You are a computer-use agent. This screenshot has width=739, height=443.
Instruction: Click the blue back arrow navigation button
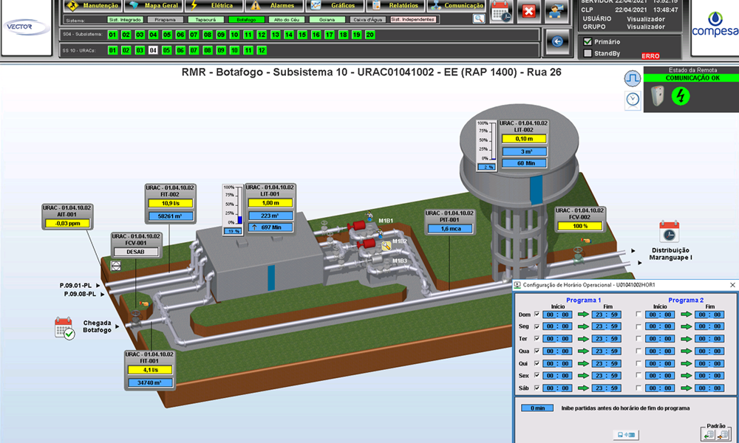tap(556, 42)
